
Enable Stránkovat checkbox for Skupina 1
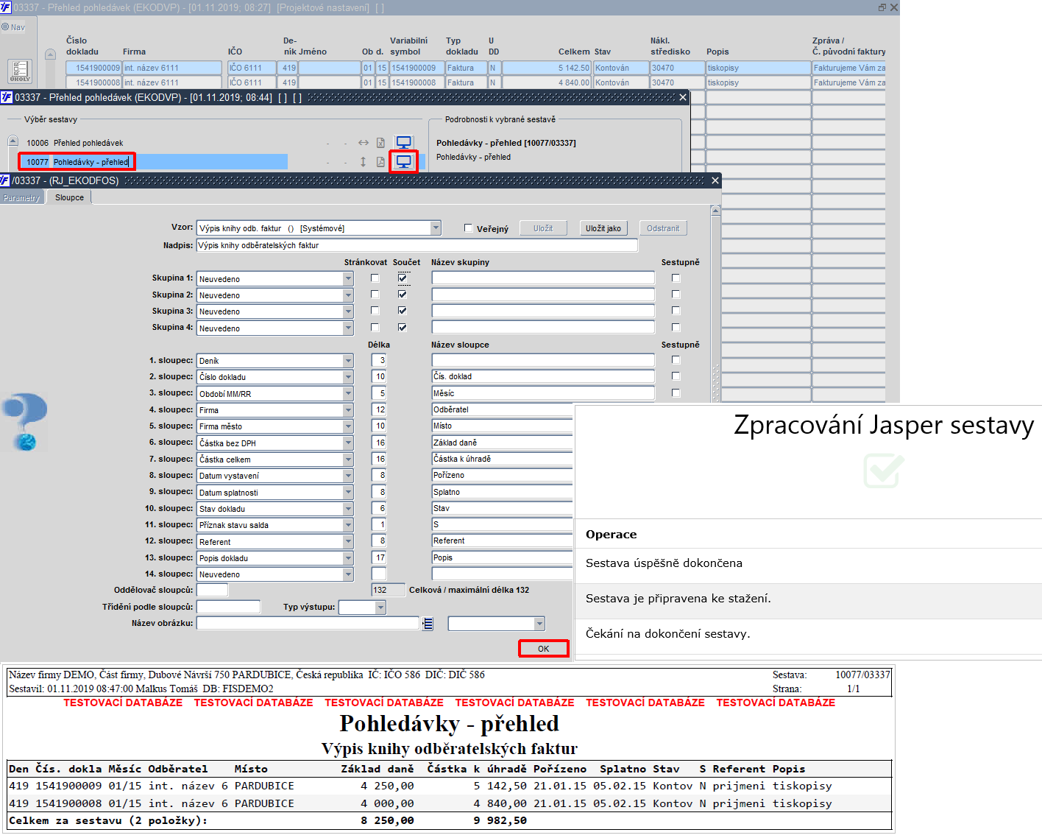coord(375,278)
